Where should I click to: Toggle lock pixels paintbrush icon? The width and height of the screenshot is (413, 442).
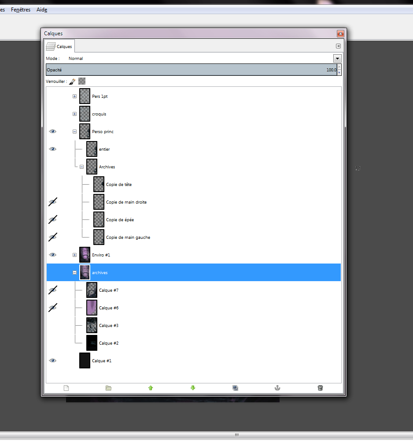[73, 82]
